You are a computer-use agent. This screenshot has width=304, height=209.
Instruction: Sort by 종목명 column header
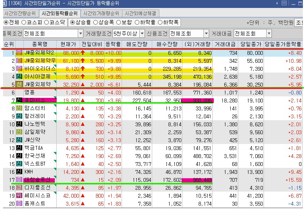click(x=40, y=44)
